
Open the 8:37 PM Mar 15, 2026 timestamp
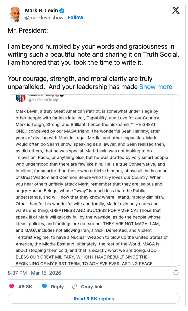pos(34,273)
